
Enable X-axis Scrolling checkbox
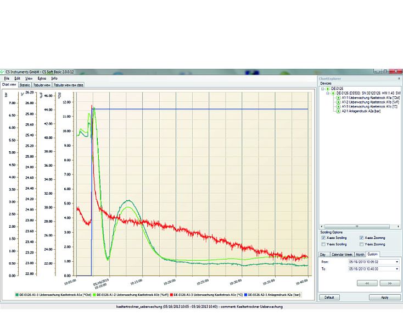[323, 238]
